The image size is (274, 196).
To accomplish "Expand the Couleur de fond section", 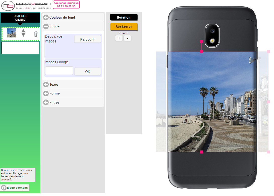I will (x=73, y=17).
